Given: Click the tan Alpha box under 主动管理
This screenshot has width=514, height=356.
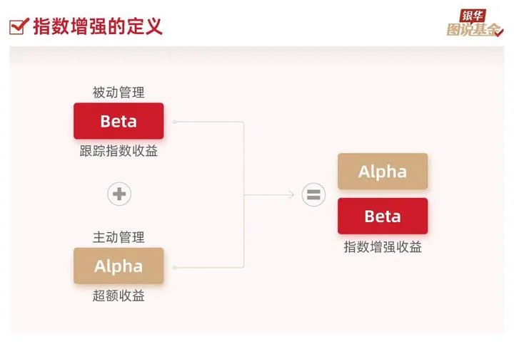Looking at the screenshot, I should tap(119, 266).
